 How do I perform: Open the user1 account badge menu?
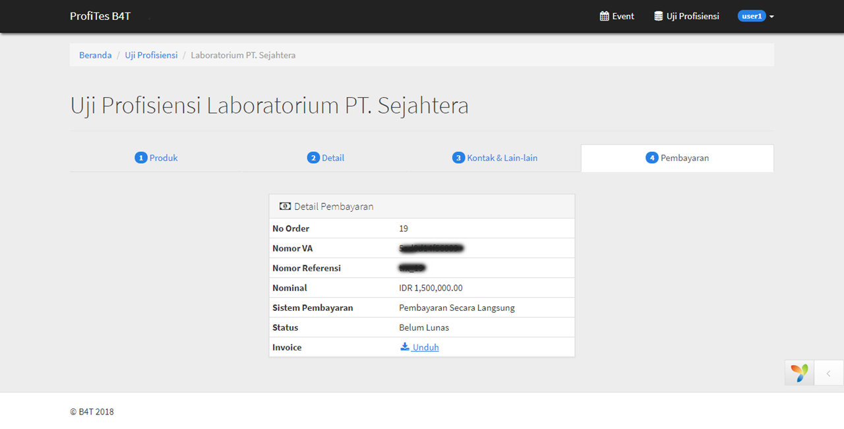pyautogui.click(x=752, y=16)
